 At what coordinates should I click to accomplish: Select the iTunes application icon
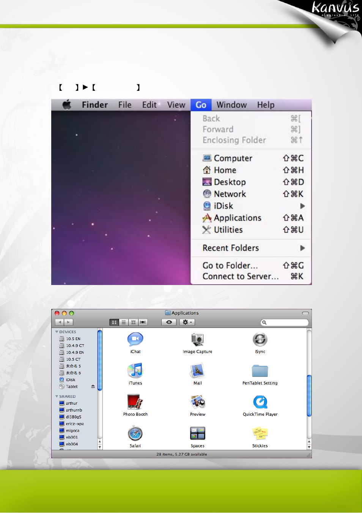pos(135,370)
